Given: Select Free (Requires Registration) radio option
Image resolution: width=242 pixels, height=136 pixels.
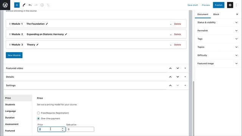Looking at the screenshot, I should [x=38, y=113].
